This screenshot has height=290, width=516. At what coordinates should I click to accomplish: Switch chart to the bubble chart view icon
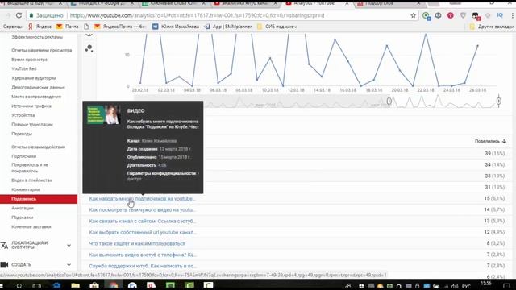(89, 48)
